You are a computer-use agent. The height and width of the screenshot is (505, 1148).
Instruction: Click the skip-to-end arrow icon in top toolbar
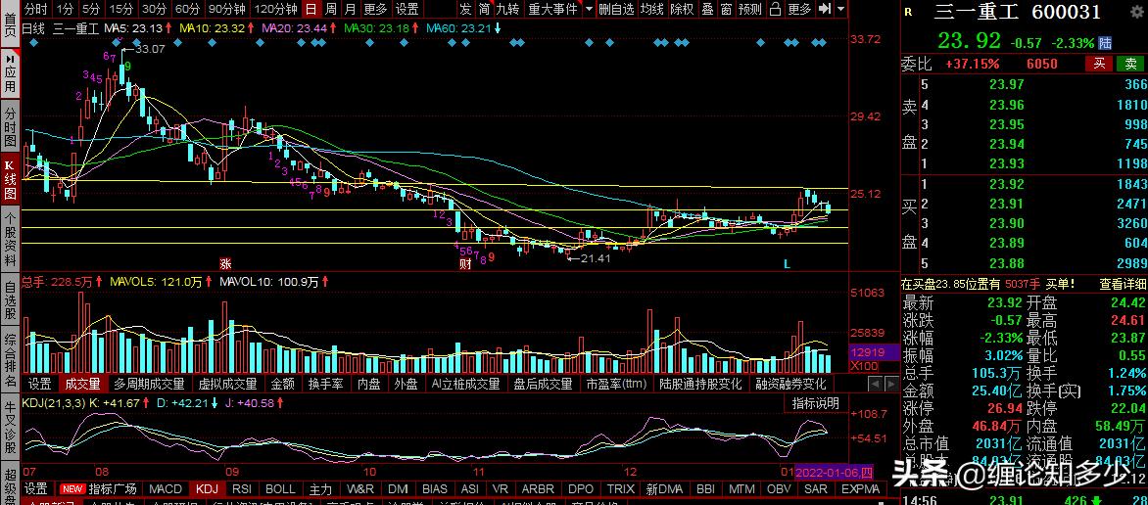[x=825, y=9]
